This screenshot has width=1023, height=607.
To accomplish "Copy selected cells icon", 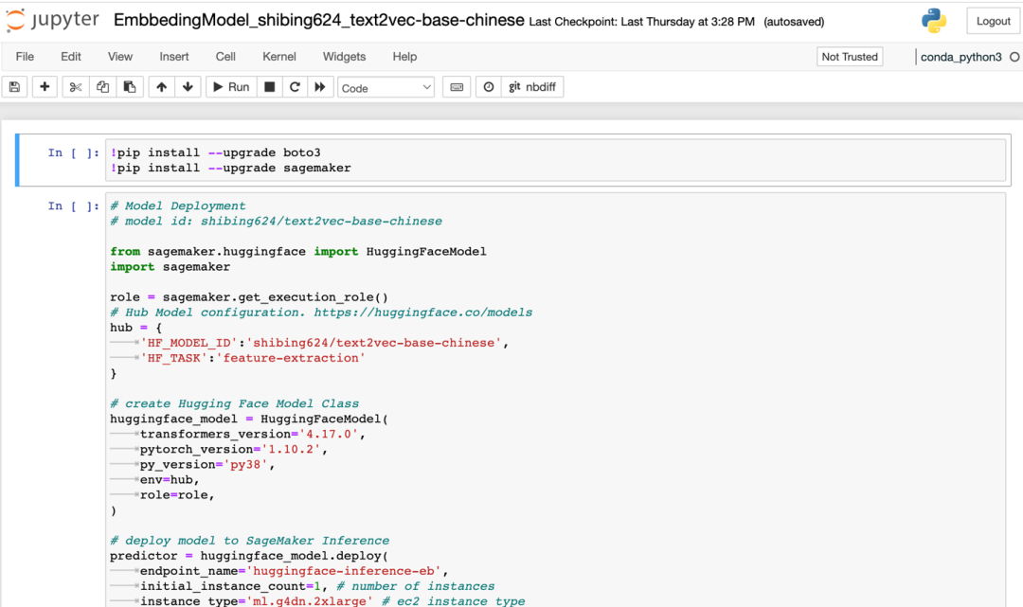I will click(x=102, y=87).
